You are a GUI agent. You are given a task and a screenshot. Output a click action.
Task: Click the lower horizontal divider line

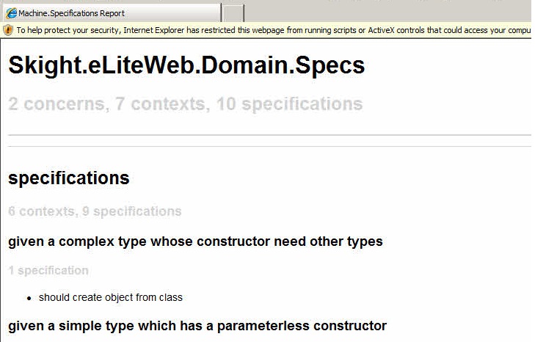269,147
